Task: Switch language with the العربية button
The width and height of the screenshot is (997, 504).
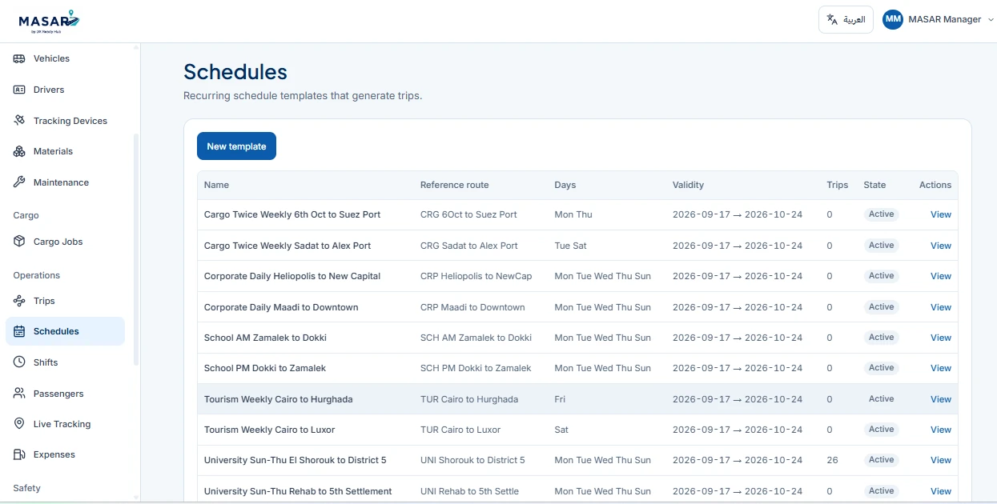Action: coord(846,19)
